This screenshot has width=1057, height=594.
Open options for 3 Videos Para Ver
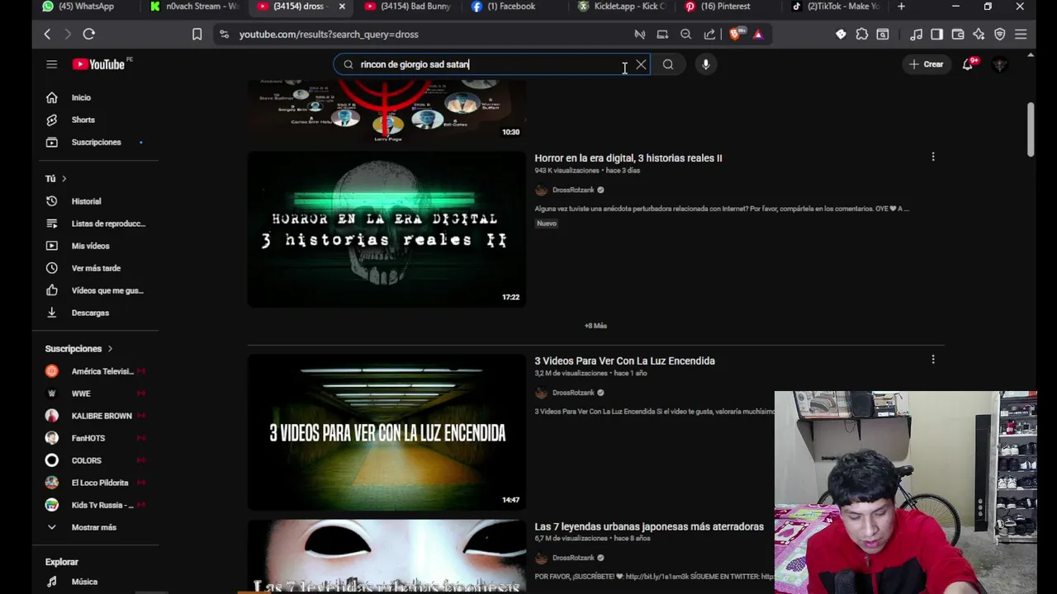(x=933, y=360)
